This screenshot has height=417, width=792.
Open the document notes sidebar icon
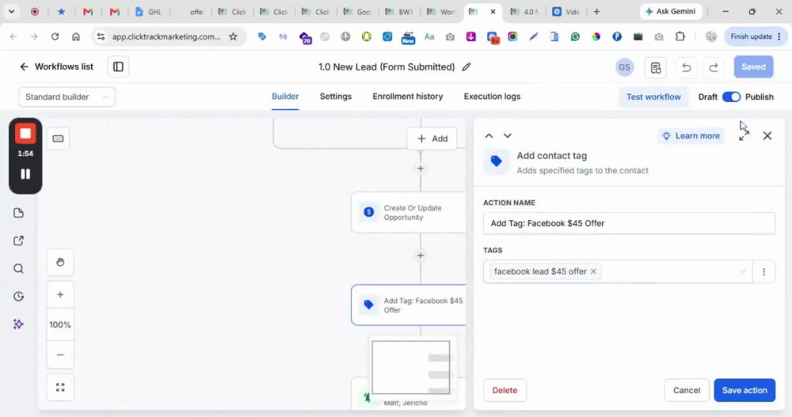click(19, 213)
